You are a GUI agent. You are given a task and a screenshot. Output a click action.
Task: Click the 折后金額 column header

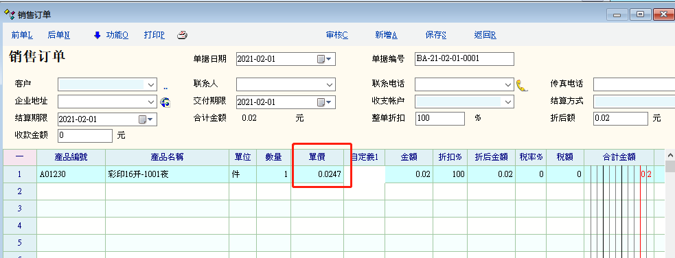pos(491,157)
